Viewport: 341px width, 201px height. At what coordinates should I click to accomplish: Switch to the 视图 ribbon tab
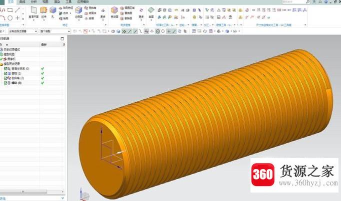[45, 1]
